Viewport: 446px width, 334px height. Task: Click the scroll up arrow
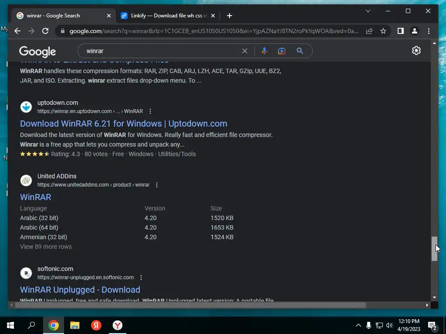pos(434,43)
